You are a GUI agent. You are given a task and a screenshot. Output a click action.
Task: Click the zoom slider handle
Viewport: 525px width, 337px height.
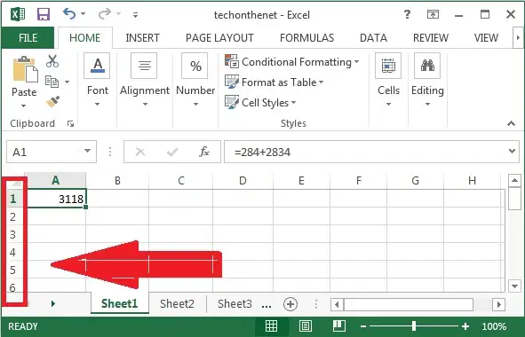coord(414,326)
